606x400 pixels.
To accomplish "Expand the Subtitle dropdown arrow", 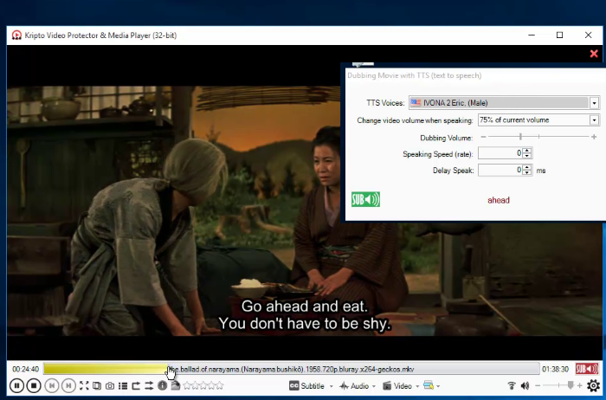I will 332,386.
